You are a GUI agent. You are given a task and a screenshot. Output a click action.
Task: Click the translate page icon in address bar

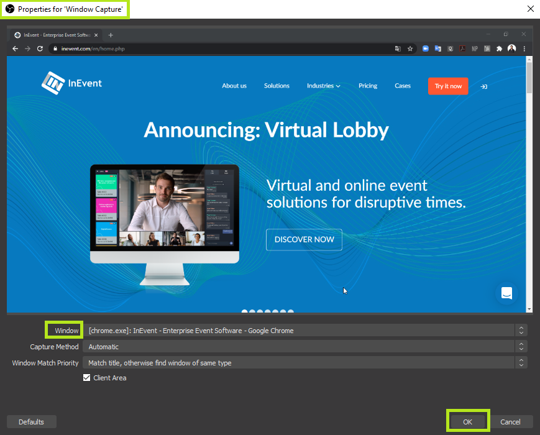tap(398, 48)
